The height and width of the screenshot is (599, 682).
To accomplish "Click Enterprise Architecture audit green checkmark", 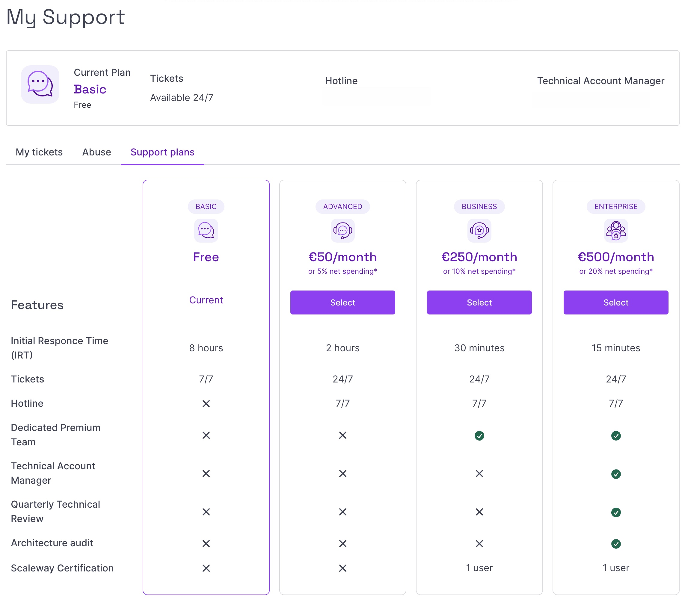I will coord(615,544).
